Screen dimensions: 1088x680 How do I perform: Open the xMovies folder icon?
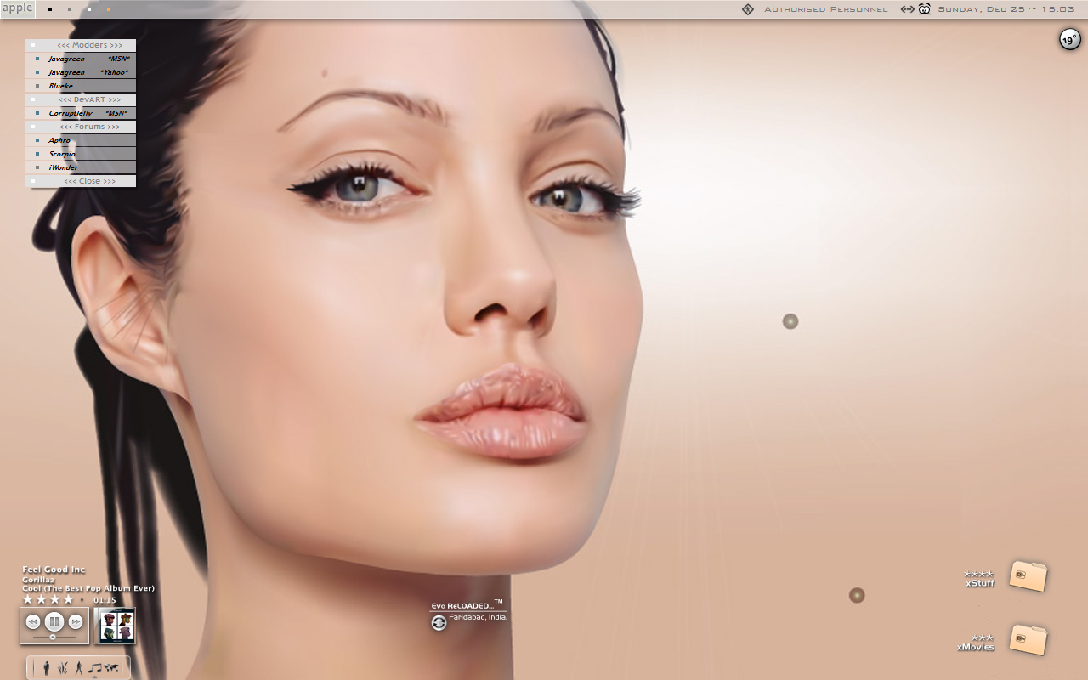coord(1028,640)
